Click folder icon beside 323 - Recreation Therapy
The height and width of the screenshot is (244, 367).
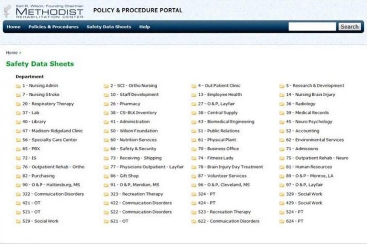click(x=106, y=194)
